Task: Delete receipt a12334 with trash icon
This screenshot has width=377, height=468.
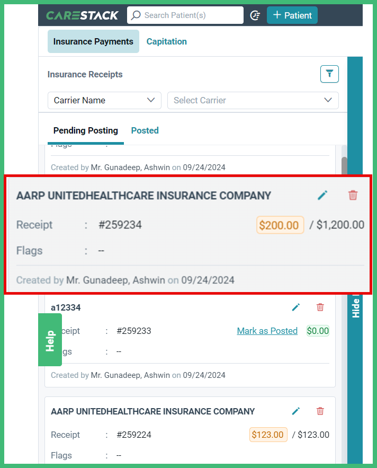Action: (320, 307)
